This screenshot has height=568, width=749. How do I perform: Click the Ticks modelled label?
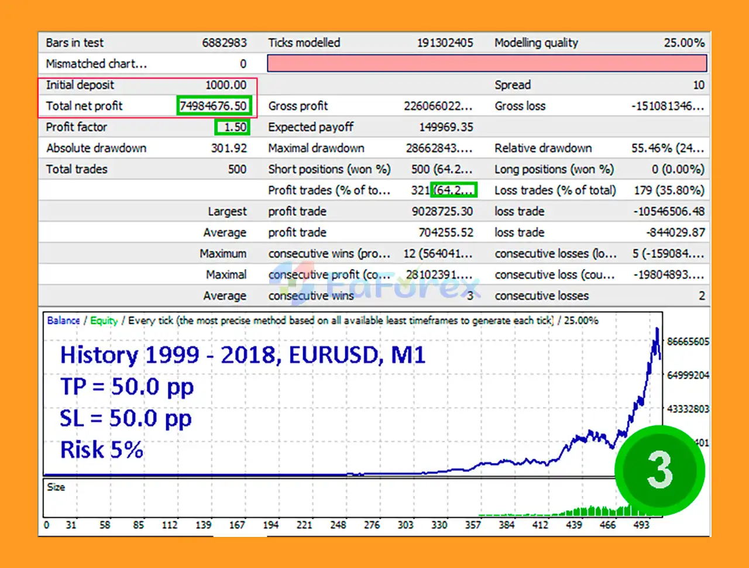304,43
